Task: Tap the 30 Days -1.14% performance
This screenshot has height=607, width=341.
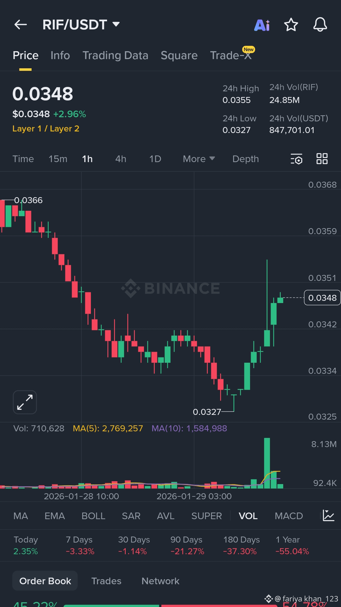Action: [x=134, y=545]
